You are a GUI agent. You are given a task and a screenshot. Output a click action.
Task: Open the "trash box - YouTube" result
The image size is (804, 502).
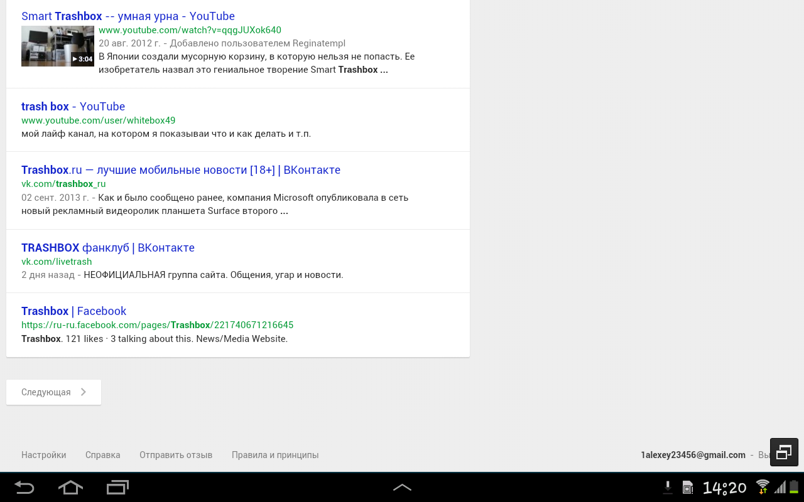click(73, 107)
